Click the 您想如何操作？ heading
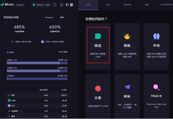This screenshot has height=119, width=173. pos(96,19)
